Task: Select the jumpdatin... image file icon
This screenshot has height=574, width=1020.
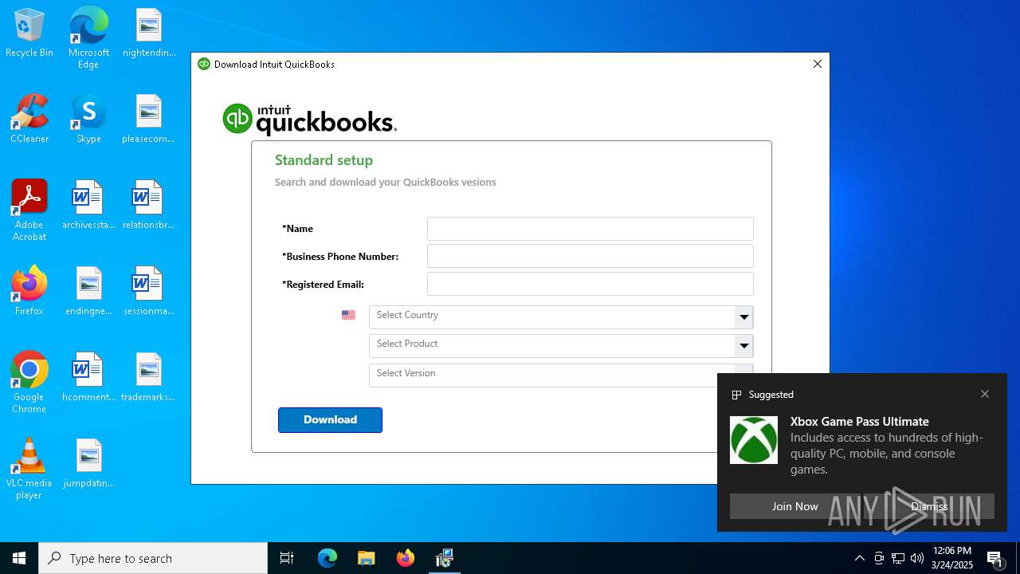Action: click(88, 464)
